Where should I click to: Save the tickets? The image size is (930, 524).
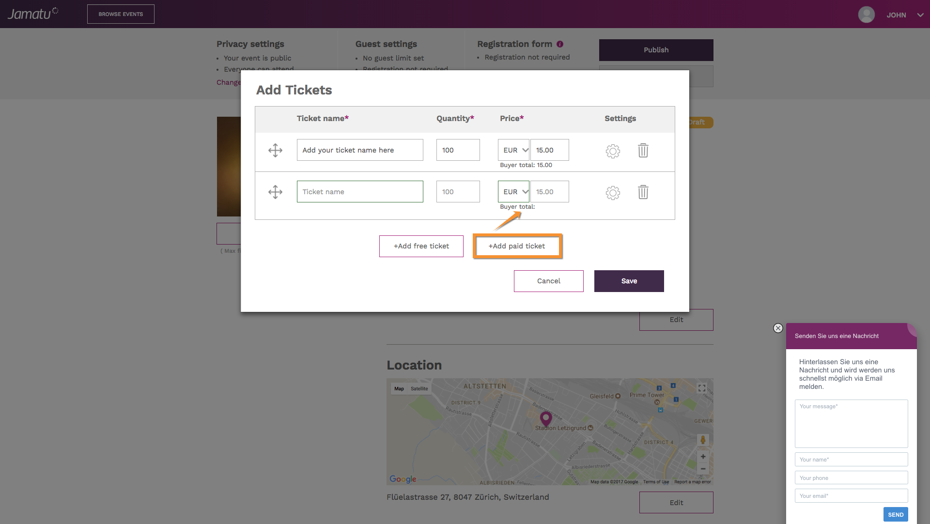pyautogui.click(x=629, y=281)
